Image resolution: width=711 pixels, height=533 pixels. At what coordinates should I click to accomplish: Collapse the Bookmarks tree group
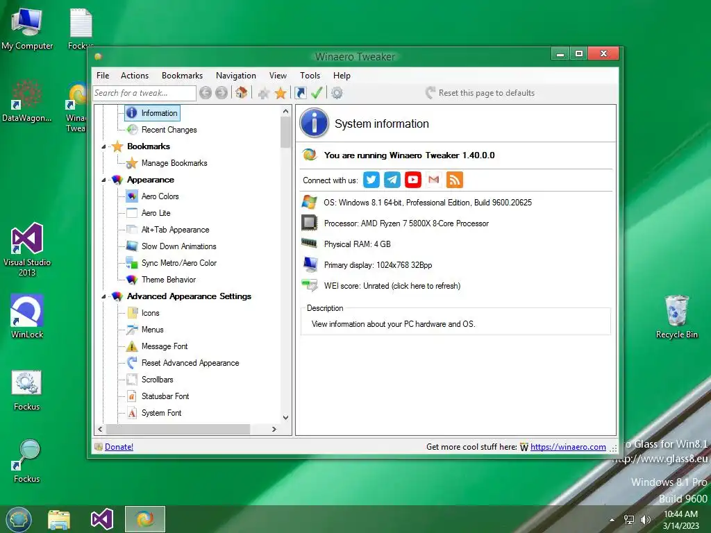103,146
